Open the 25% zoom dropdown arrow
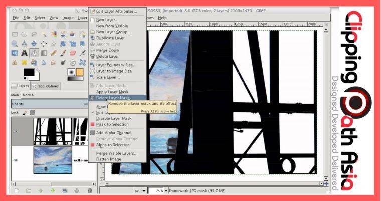This screenshot has width=381, height=201. pyautogui.click(x=166, y=191)
